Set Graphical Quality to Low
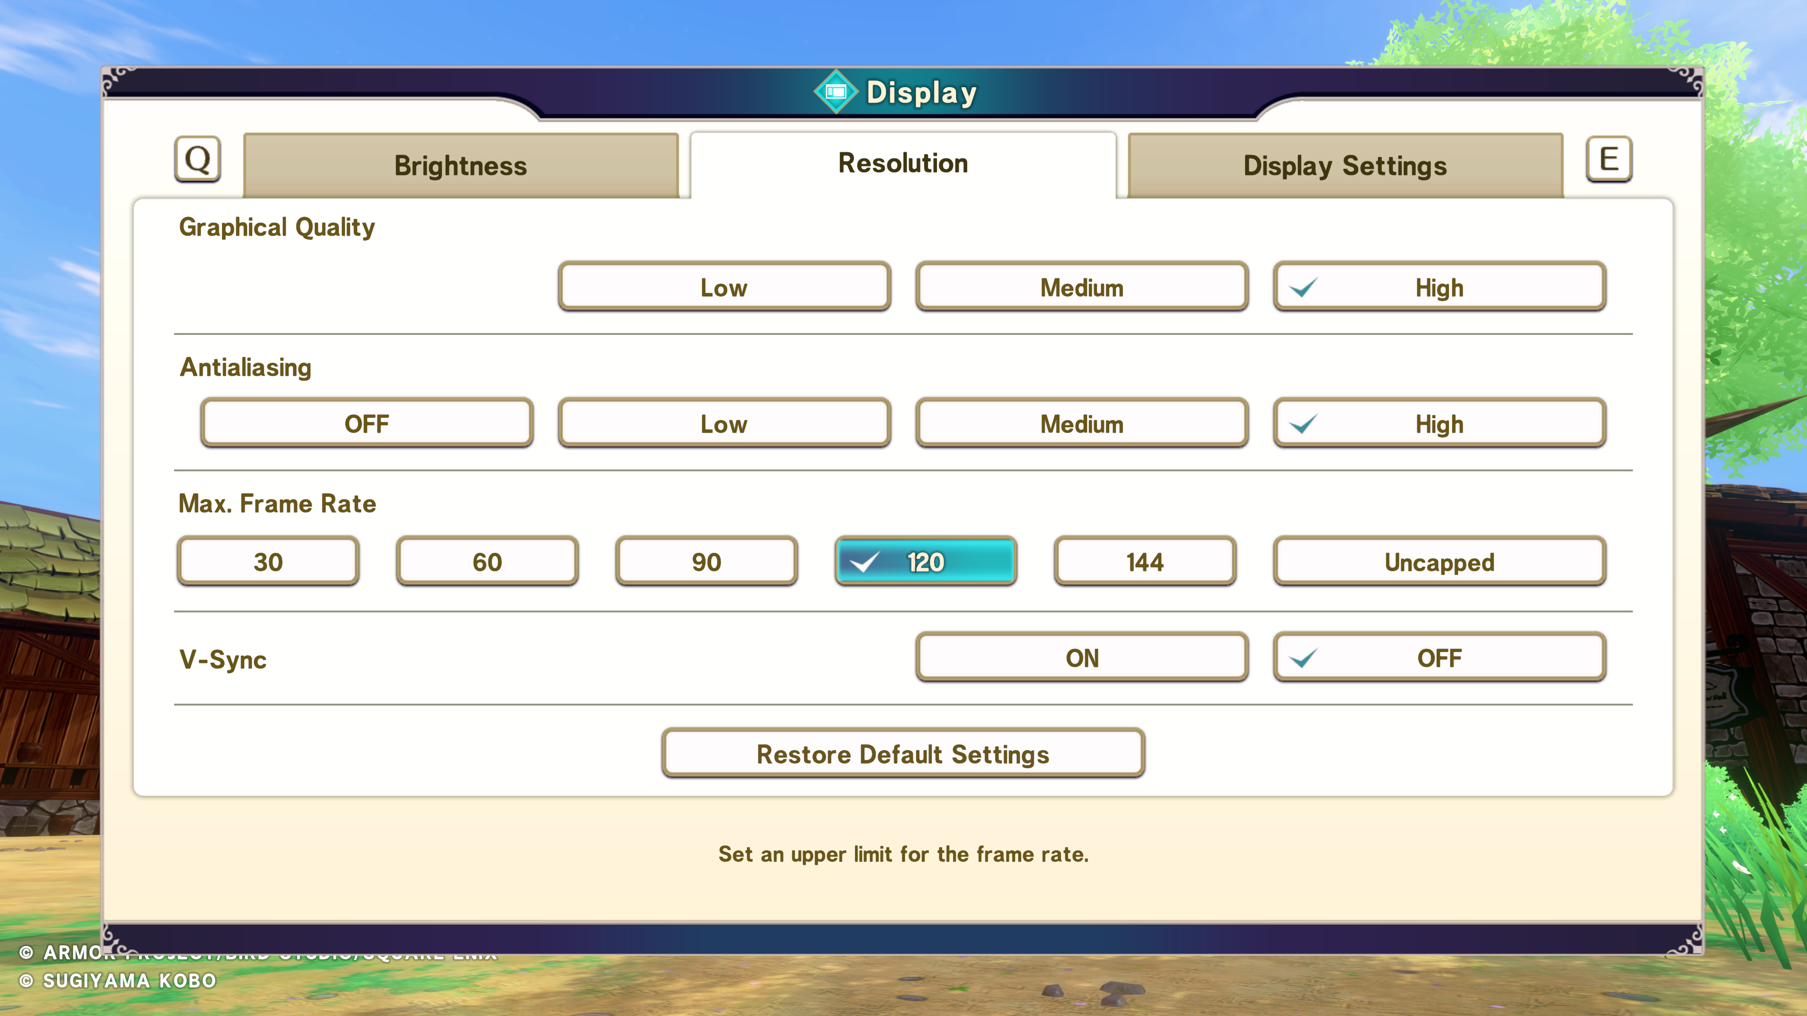This screenshot has width=1807, height=1016. (x=724, y=287)
